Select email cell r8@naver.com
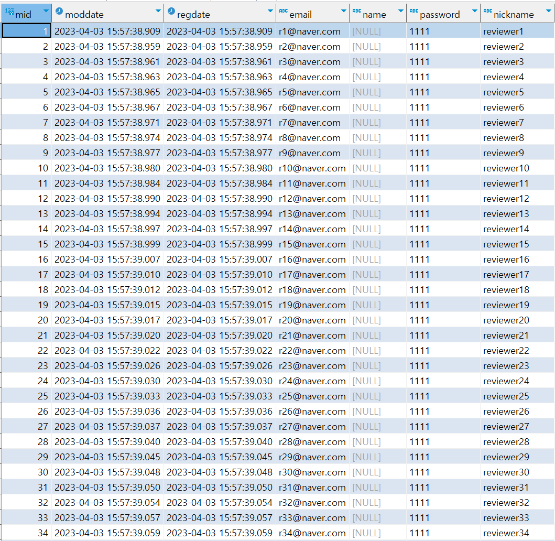This screenshot has height=541, width=555. click(312, 138)
